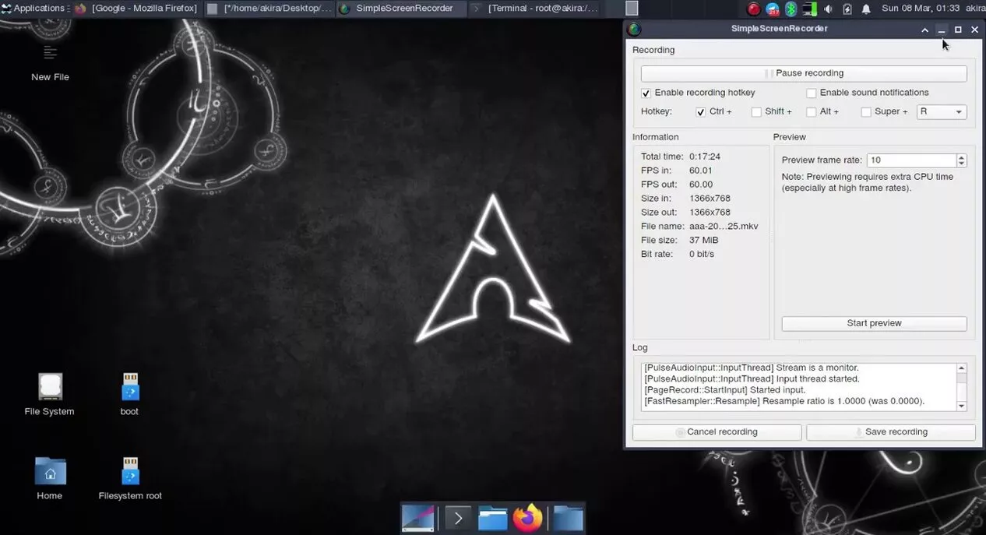Click log line 'Input thread started'
Viewport: 986px width, 535px height.
point(752,379)
